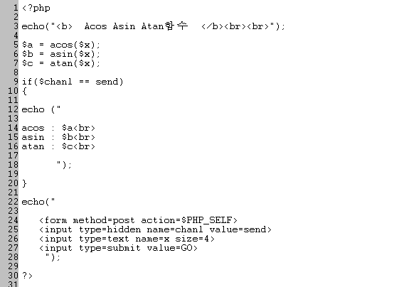The height and width of the screenshot is (287, 394).
Task: Click the if($chanl == send) condition
Action: coord(73,82)
